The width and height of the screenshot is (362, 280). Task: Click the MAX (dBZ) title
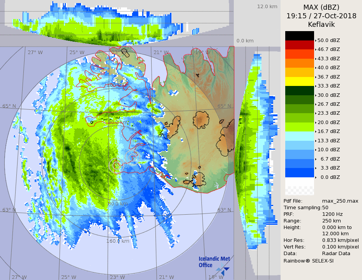[321, 7]
